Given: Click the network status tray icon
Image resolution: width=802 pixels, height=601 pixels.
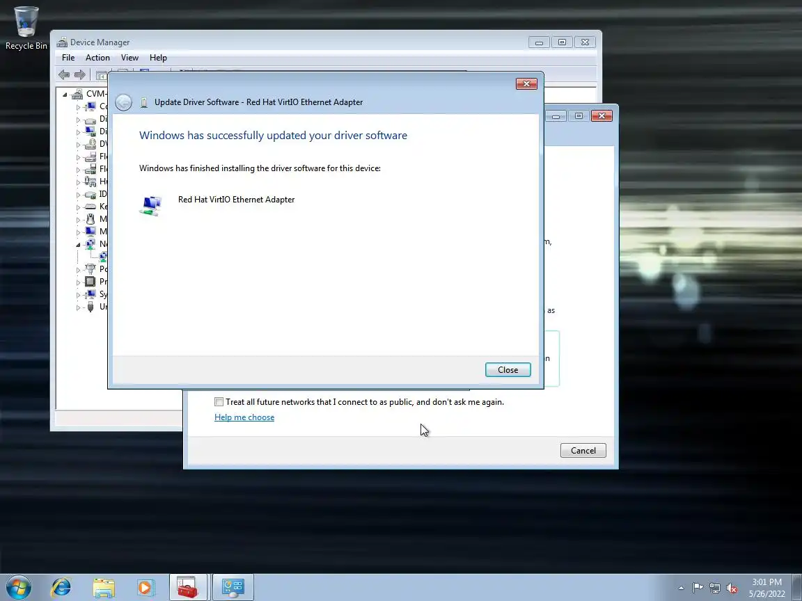Looking at the screenshot, I should click(715, 588).
